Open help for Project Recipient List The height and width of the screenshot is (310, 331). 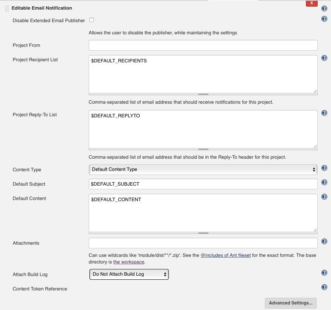(x=324, y=58)
